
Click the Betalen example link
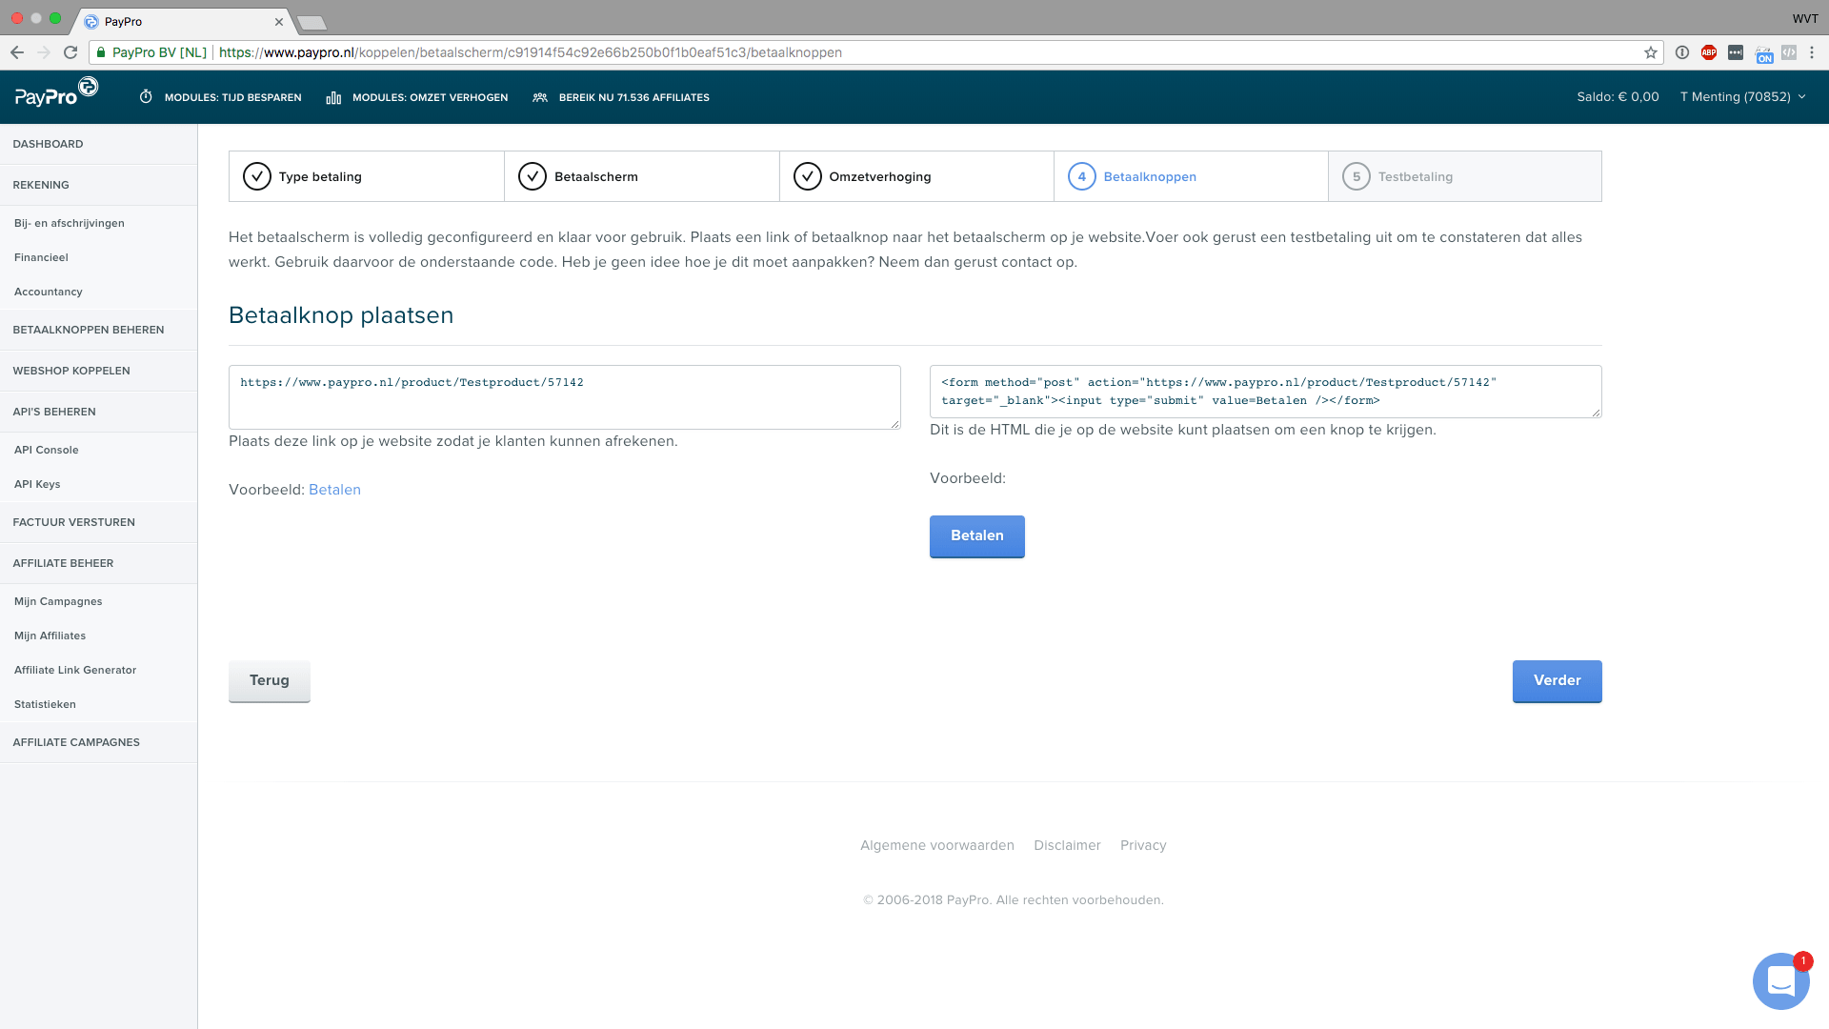tap(334, 490)
